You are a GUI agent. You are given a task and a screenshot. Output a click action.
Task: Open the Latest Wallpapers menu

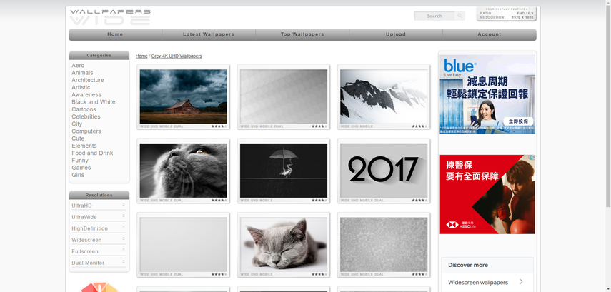pos(209,34)
